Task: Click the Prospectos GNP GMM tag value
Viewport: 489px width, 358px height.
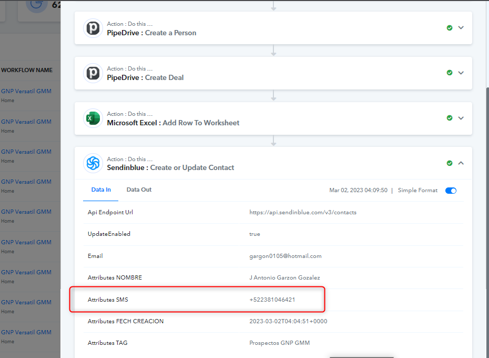Action: click(x=279, y=343)
